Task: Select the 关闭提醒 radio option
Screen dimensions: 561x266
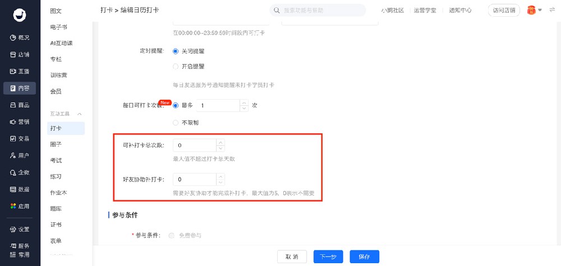Action: (x=175, y=51)
